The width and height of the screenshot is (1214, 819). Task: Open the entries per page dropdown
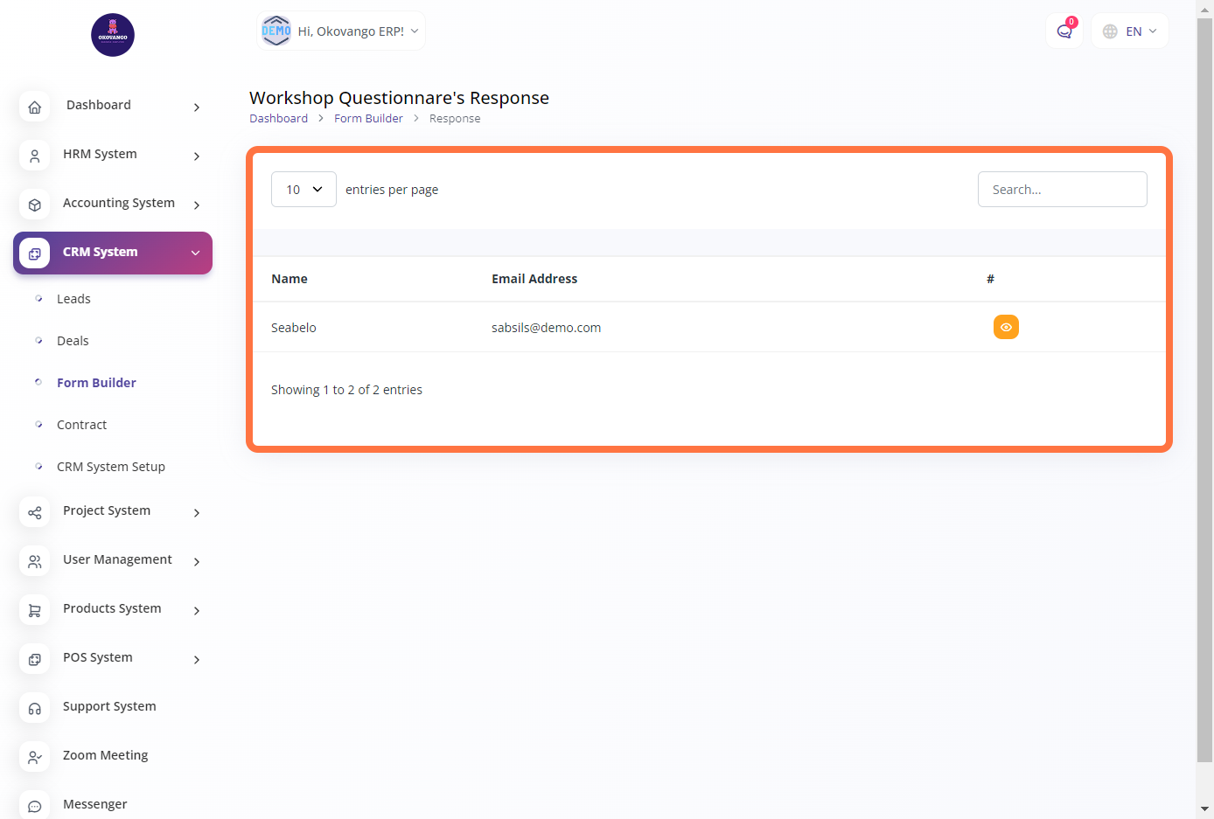click(303, 190)
